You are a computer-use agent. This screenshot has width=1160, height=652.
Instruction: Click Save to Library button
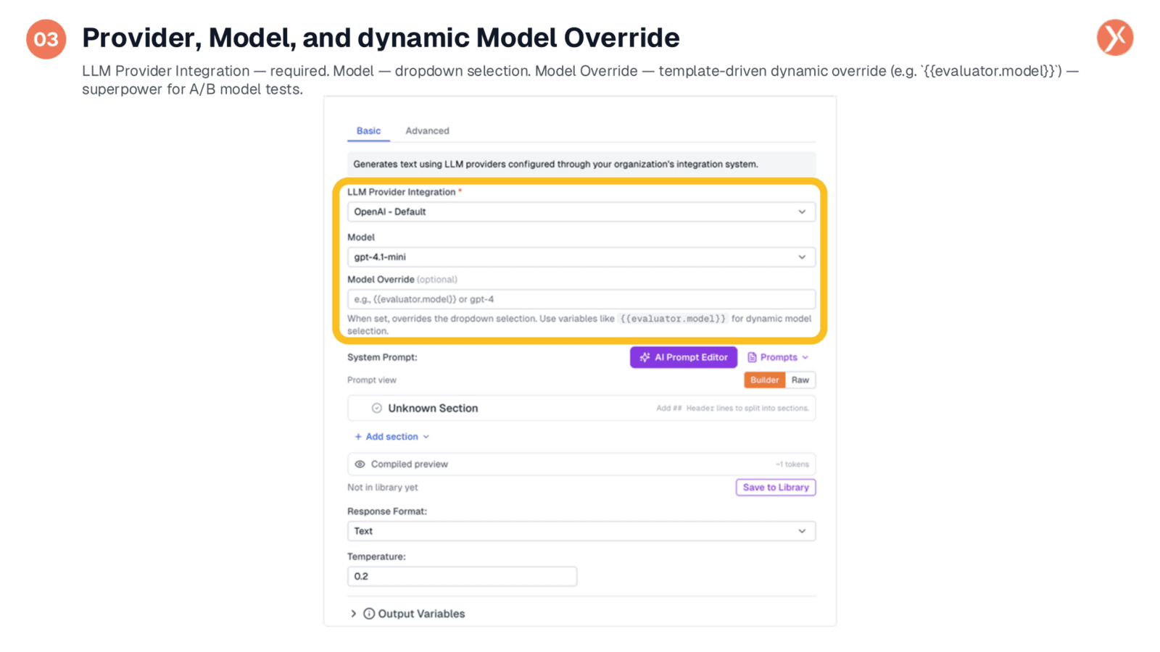[776, 488]
